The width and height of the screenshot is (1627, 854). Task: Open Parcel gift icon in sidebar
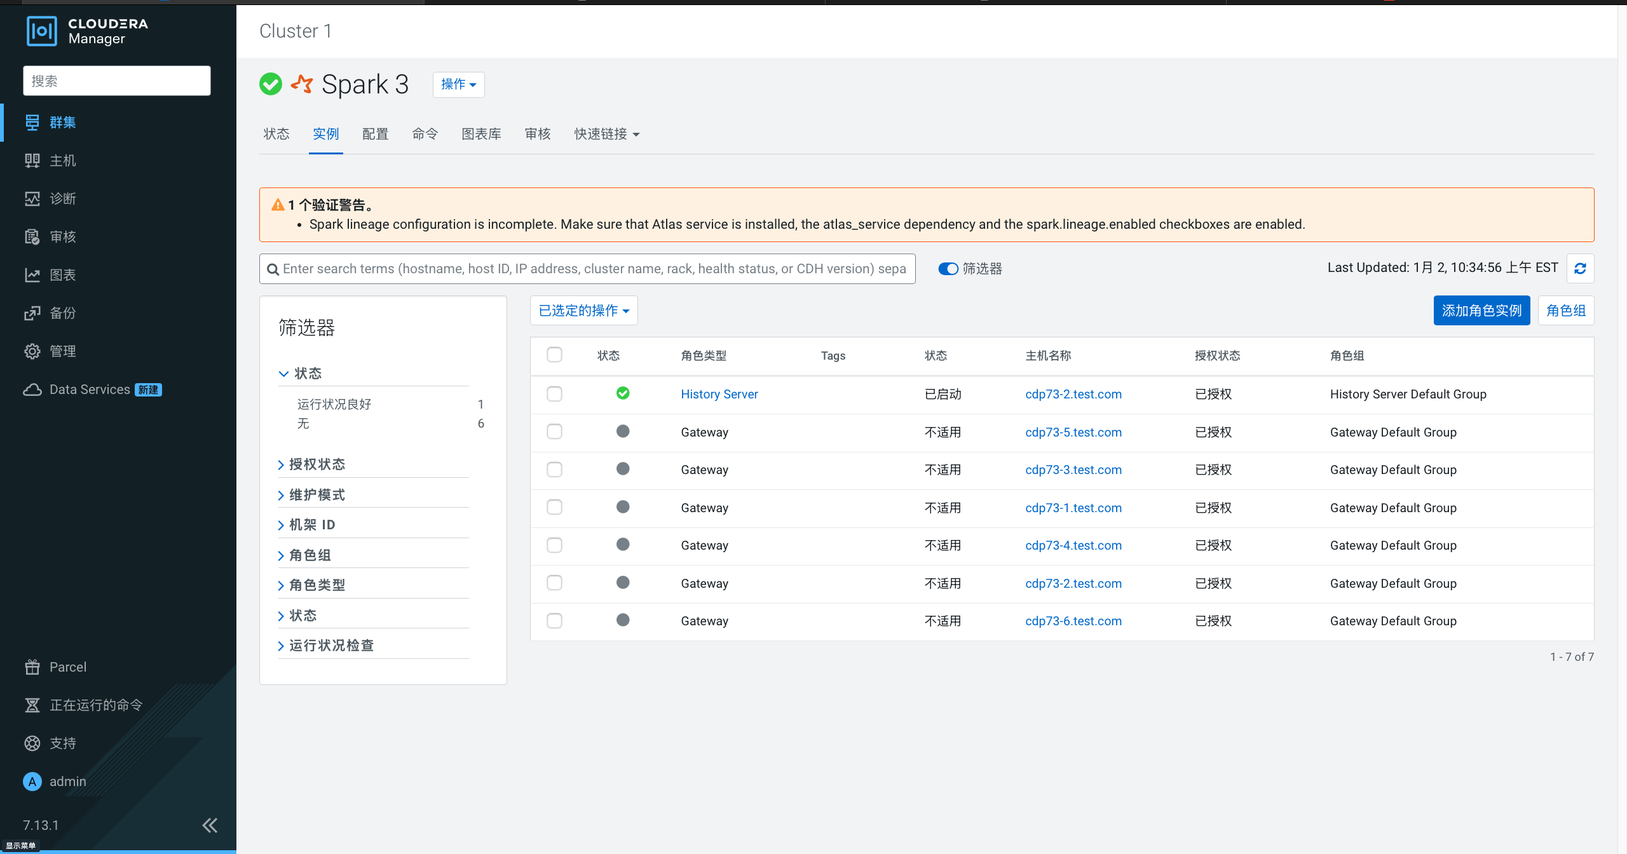pos(32,667)
